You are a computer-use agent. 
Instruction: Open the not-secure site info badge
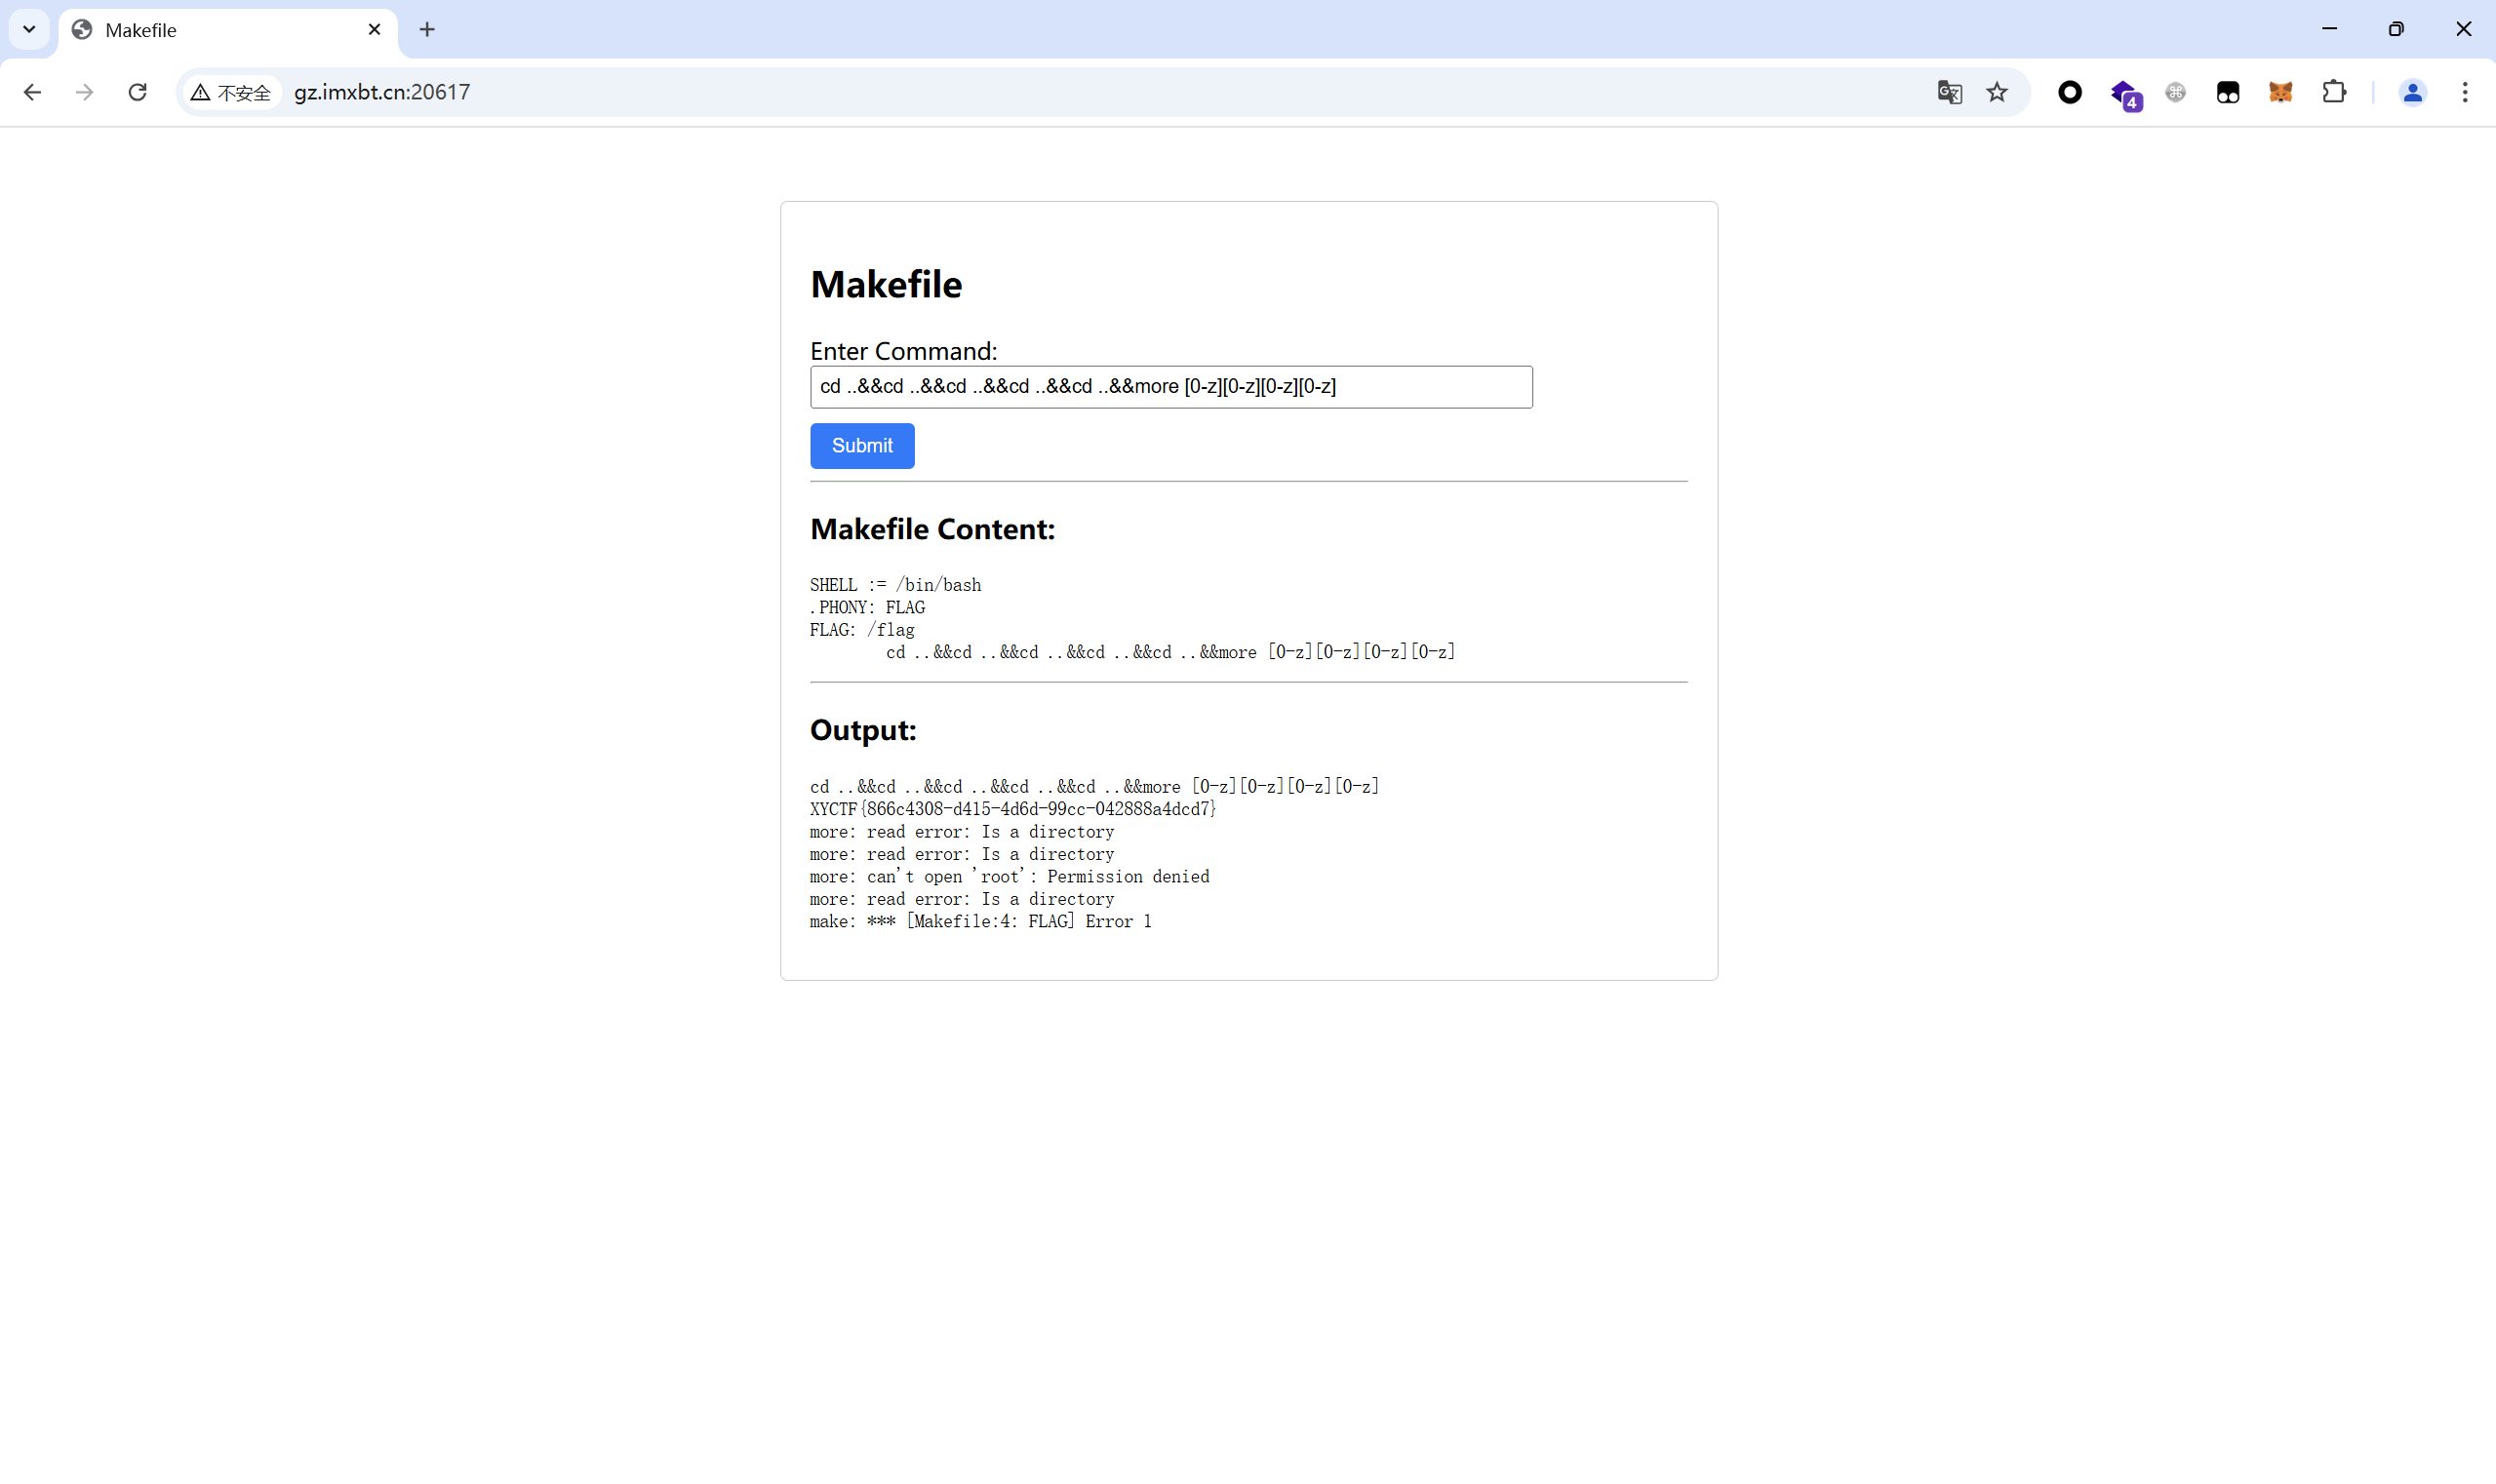tap(231, 93)
